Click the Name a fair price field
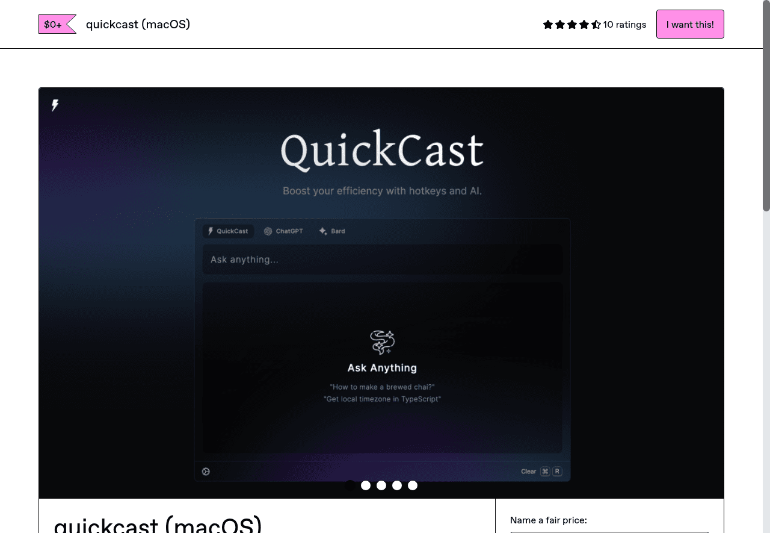Screen dimensions: 770x533 click(x=609, y=531)
